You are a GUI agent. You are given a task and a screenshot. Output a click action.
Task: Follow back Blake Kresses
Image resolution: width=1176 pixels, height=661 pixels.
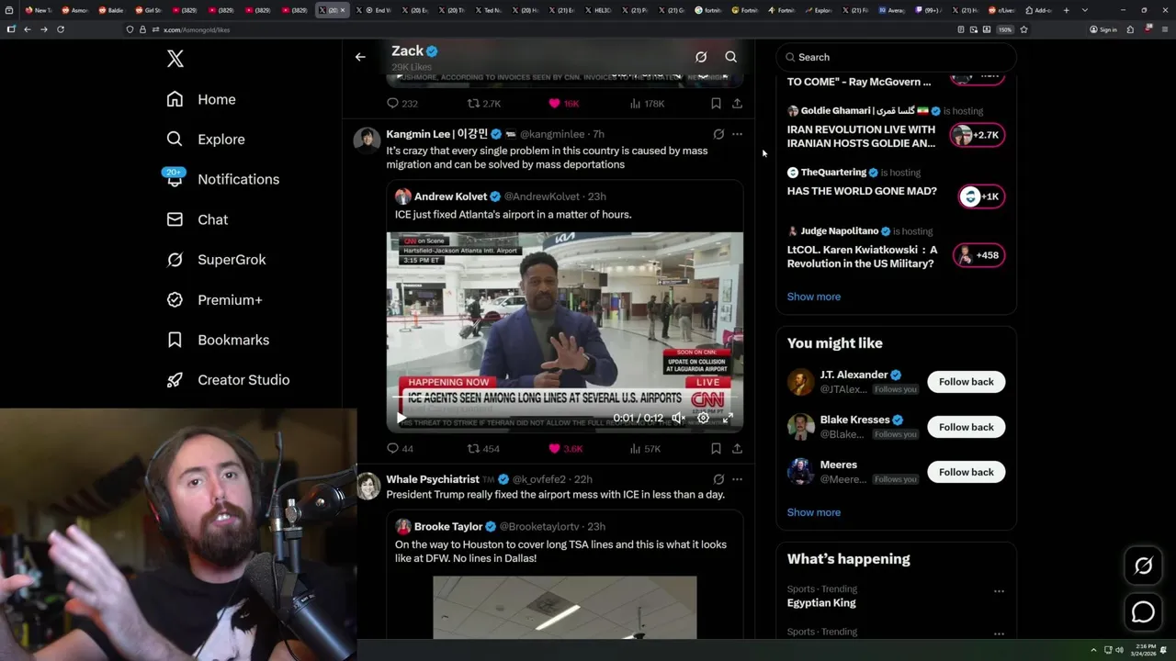(x=967, y=427)
